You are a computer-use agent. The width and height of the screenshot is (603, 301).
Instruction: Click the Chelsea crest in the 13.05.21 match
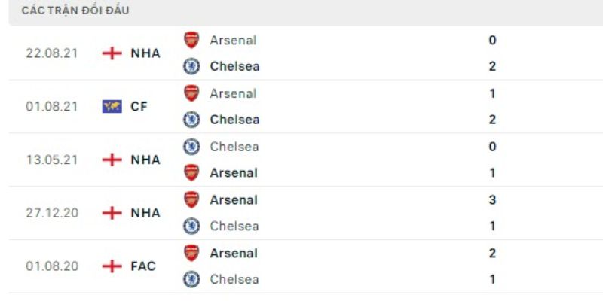192,147
